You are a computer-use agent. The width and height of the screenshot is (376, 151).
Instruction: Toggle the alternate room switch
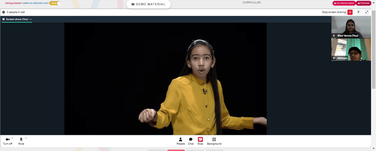coord(55,3)
